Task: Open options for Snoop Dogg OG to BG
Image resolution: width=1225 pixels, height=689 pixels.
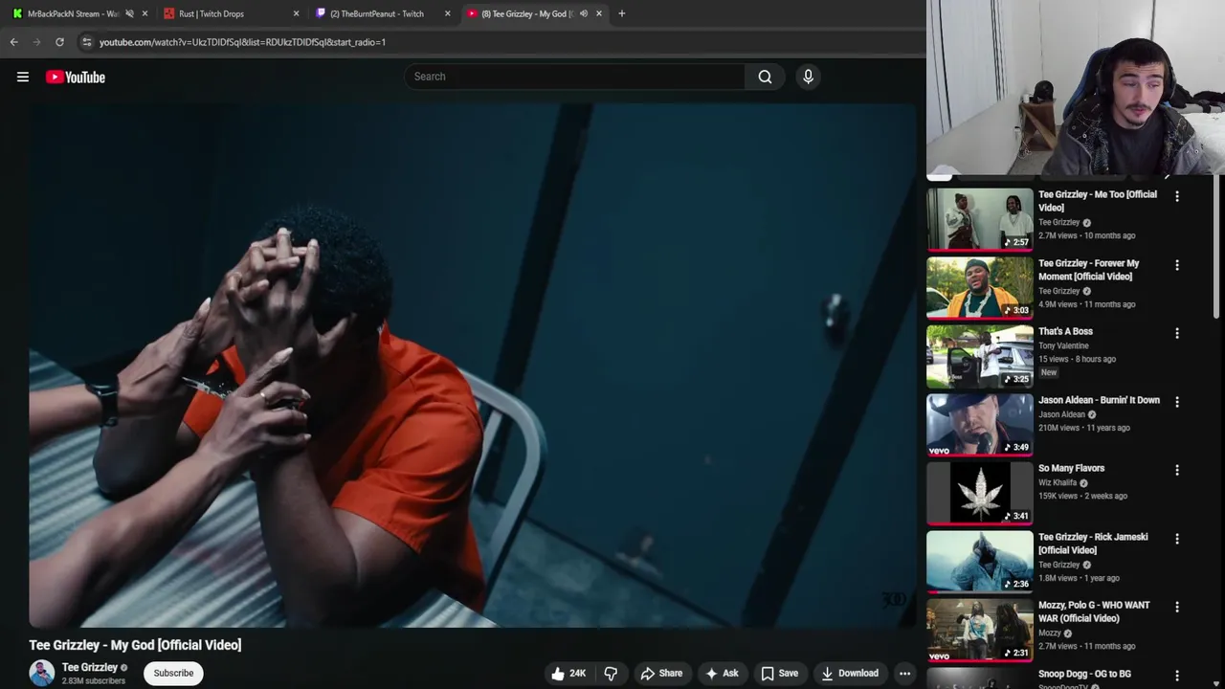Action: tap(1177, 676)
